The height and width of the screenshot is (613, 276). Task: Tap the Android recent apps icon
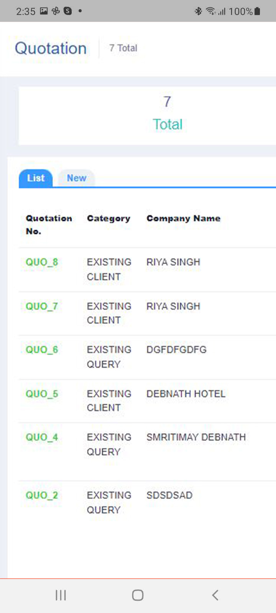61,595
